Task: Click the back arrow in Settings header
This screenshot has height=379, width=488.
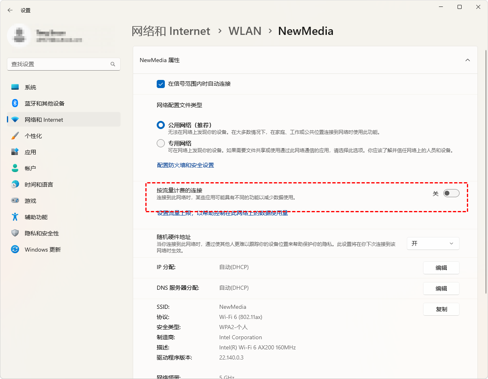Action: (10, 10)
